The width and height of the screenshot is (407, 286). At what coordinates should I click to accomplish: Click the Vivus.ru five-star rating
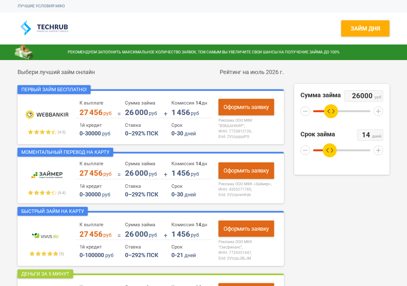(x=47, y=254)
